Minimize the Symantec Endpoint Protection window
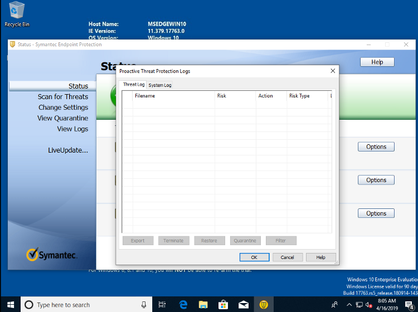Screen dimensions: 418x312 pos(368,45)
